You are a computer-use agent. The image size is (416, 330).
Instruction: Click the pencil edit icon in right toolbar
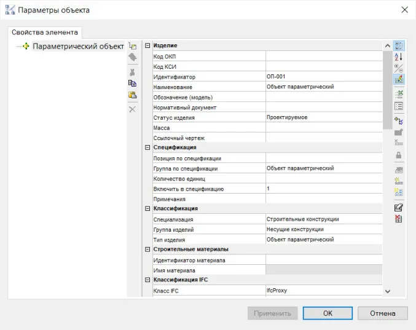(398, 207)
